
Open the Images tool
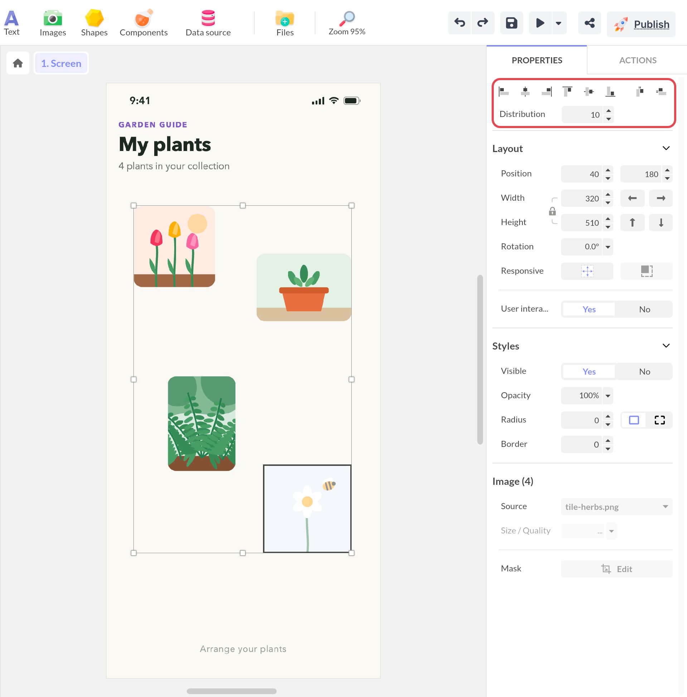tap(53, 23)
